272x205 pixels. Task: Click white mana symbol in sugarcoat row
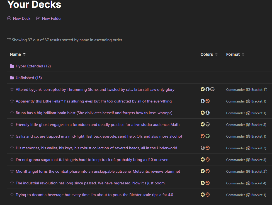tap(203, 159)
